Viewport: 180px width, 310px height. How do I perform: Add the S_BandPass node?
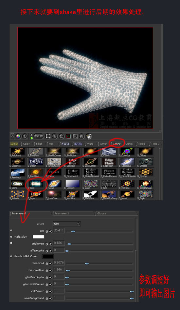tap(36, 152)
